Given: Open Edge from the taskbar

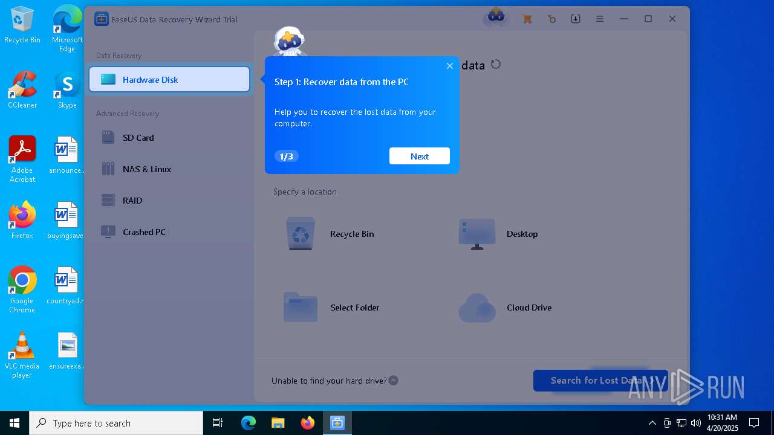Looking at the screenshot, I should coord(249,423).
